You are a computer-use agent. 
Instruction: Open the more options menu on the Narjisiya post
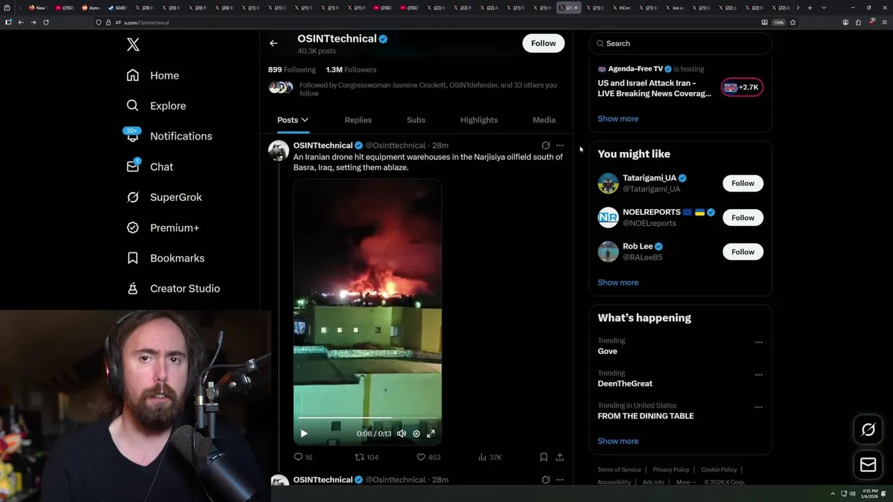click(560, 146)
